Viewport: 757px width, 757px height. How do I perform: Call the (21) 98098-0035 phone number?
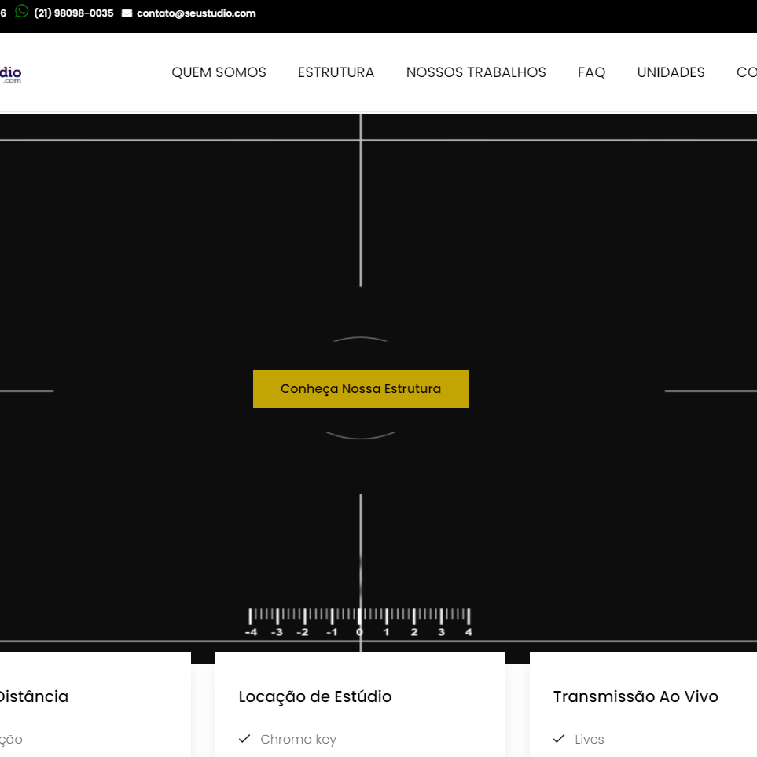tap(74, 13)
